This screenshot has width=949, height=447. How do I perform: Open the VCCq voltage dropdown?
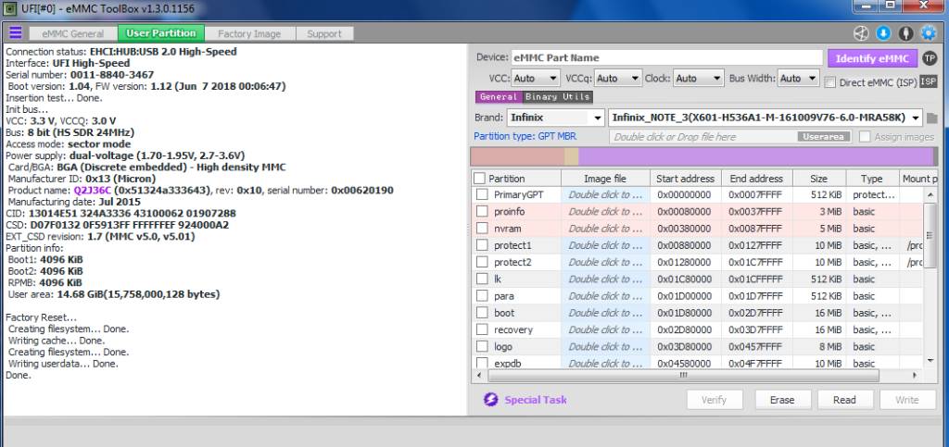coord(618,79)
